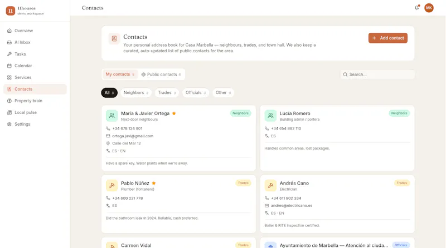The height and width of the screenshot is (248, 446).
Task: Click globe icon on Public contacts tab
Action: 143,75
